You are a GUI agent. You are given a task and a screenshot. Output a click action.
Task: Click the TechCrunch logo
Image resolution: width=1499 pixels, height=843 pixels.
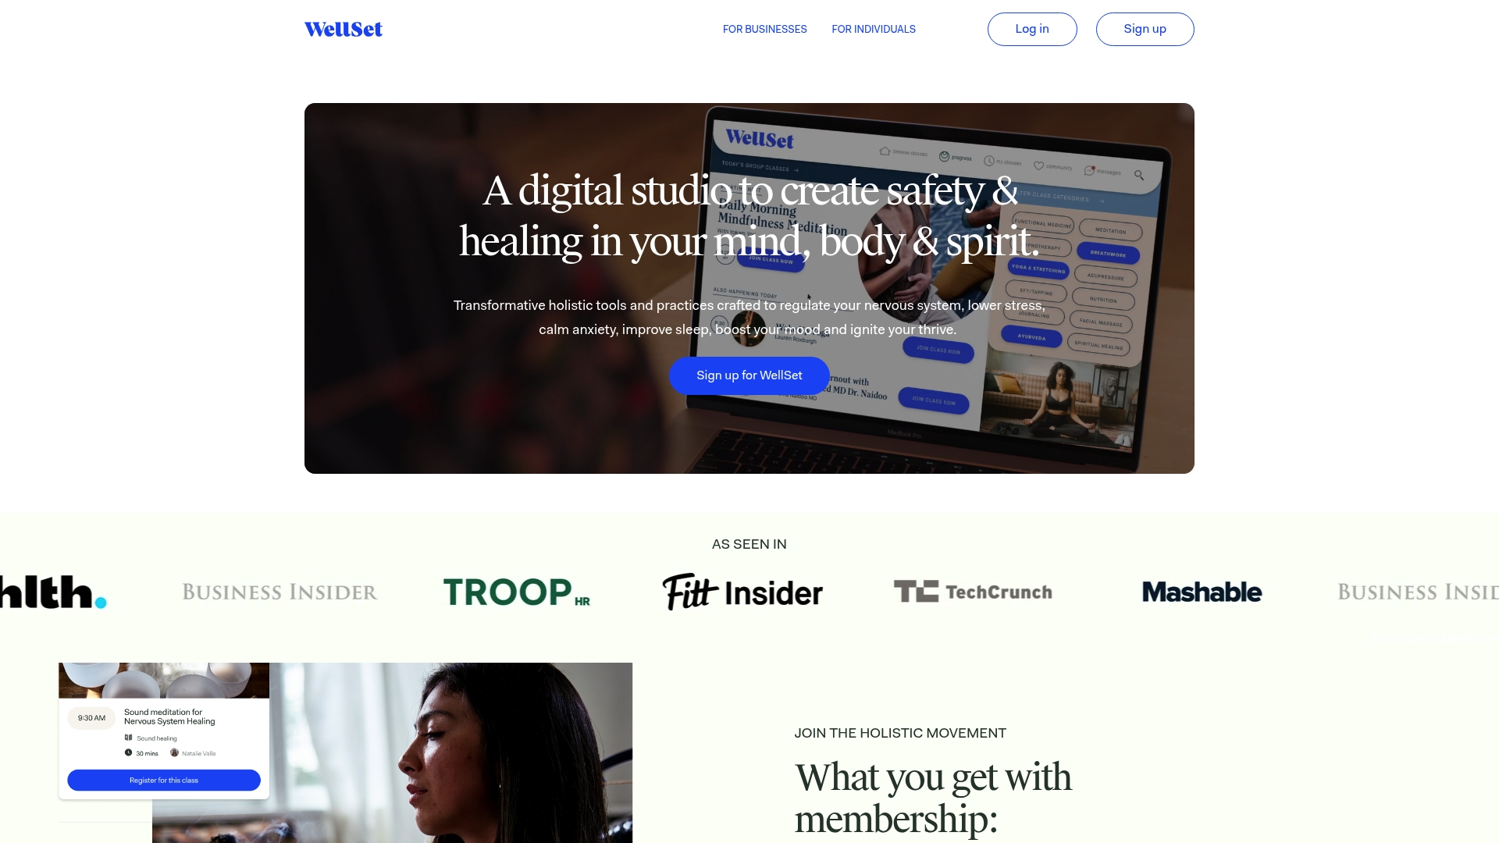pos(973,592)
